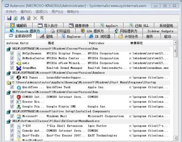Screen dimensions: 182x142
Task: Open the AppInit tab
Action: 109,26
